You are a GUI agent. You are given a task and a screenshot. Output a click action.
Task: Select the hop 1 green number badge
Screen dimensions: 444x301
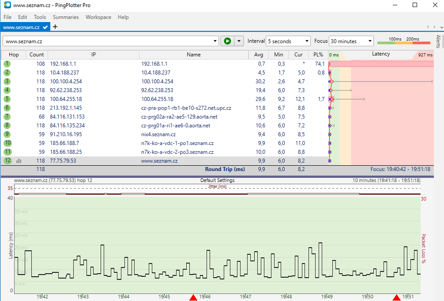point(7,64)
